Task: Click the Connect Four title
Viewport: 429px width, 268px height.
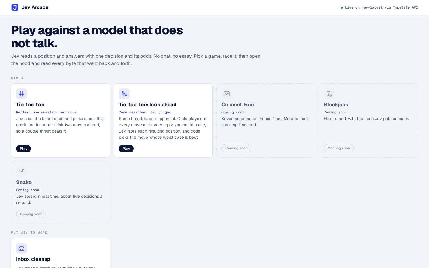Action: coord(238,105)
